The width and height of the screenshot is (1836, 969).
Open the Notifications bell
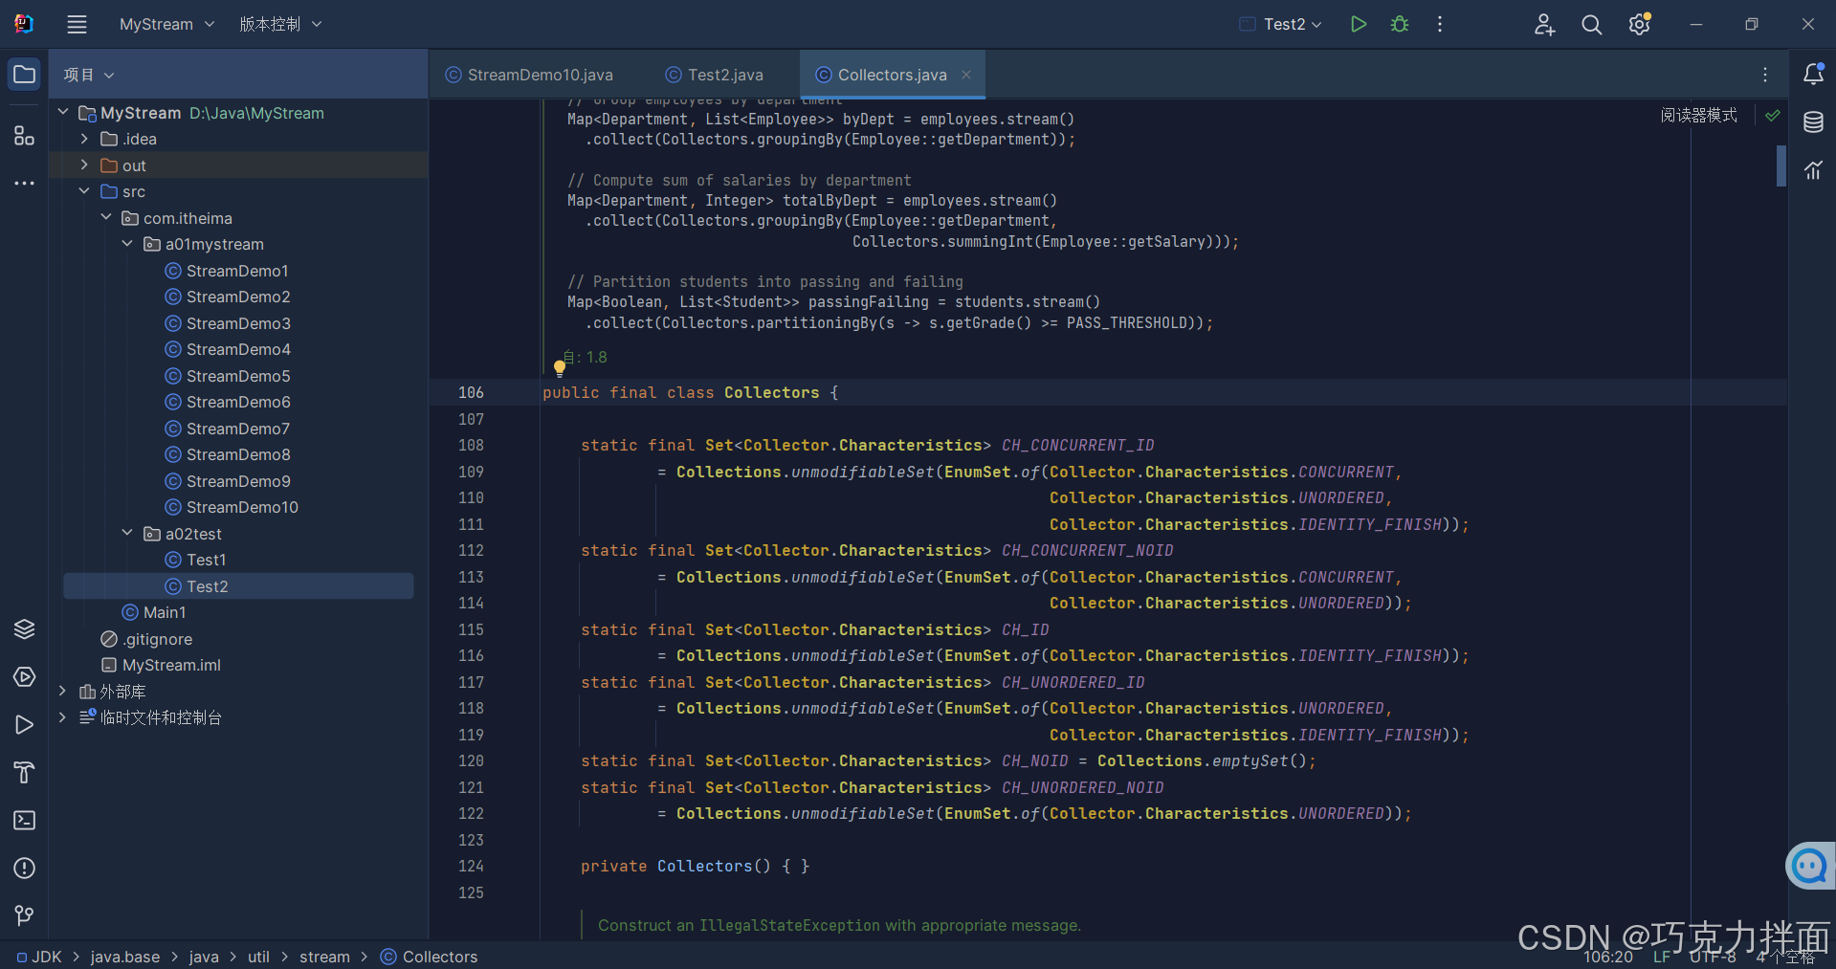point(1813,75)
